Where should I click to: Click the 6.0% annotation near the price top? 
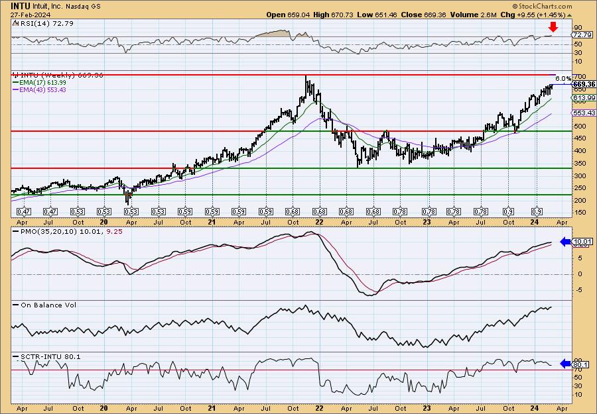coord(563,78)
